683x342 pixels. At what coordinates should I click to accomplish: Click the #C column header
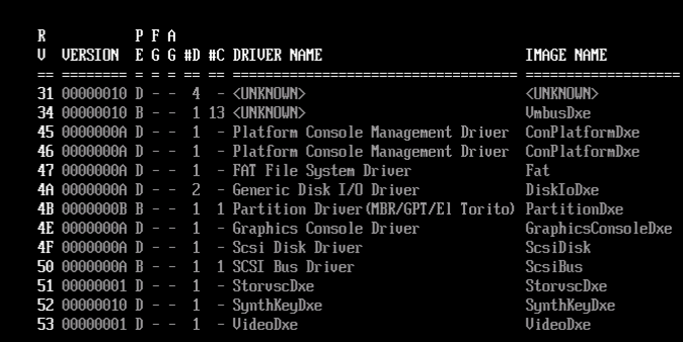coord(216,55)
